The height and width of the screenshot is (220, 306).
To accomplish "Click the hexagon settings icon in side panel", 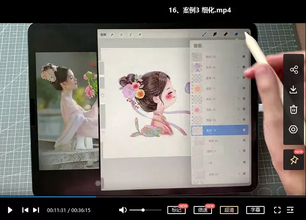I will click(293, 129).
